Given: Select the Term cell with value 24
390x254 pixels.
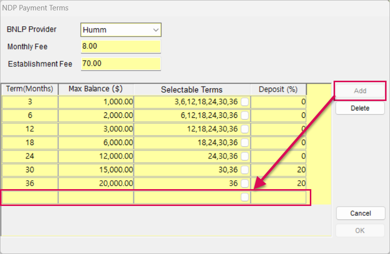Looking at the screenshot, I should click(30, 156).
